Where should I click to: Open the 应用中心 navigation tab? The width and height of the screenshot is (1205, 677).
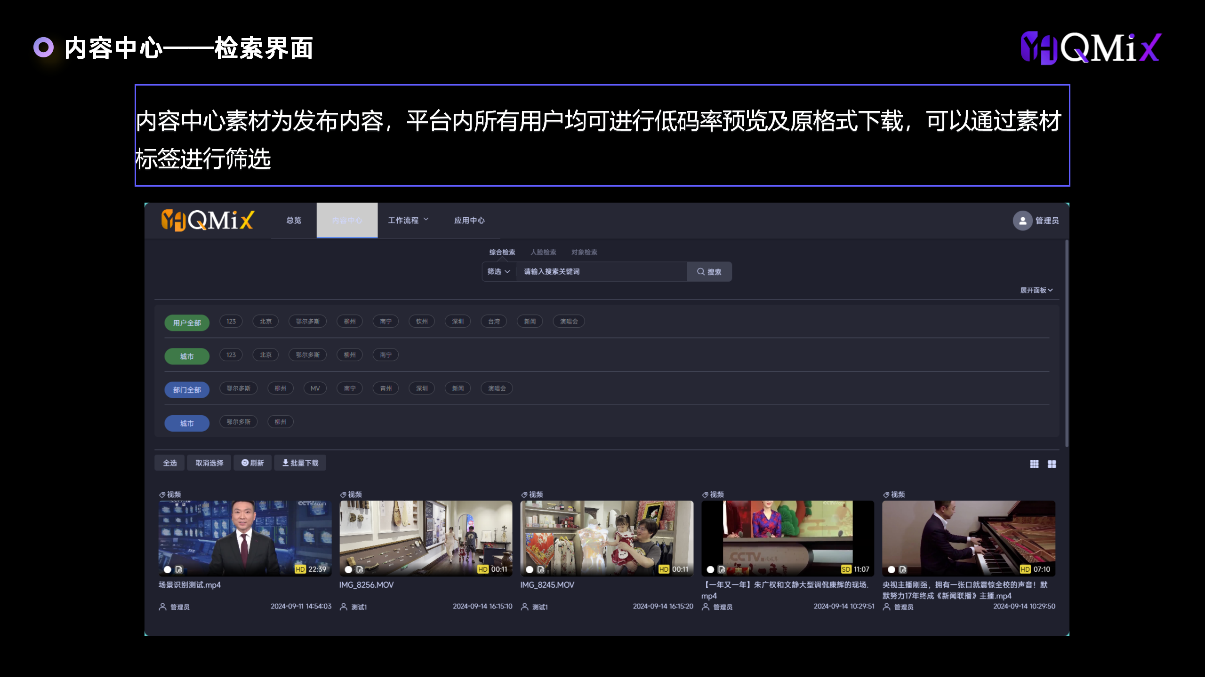(x=469, y=220)
